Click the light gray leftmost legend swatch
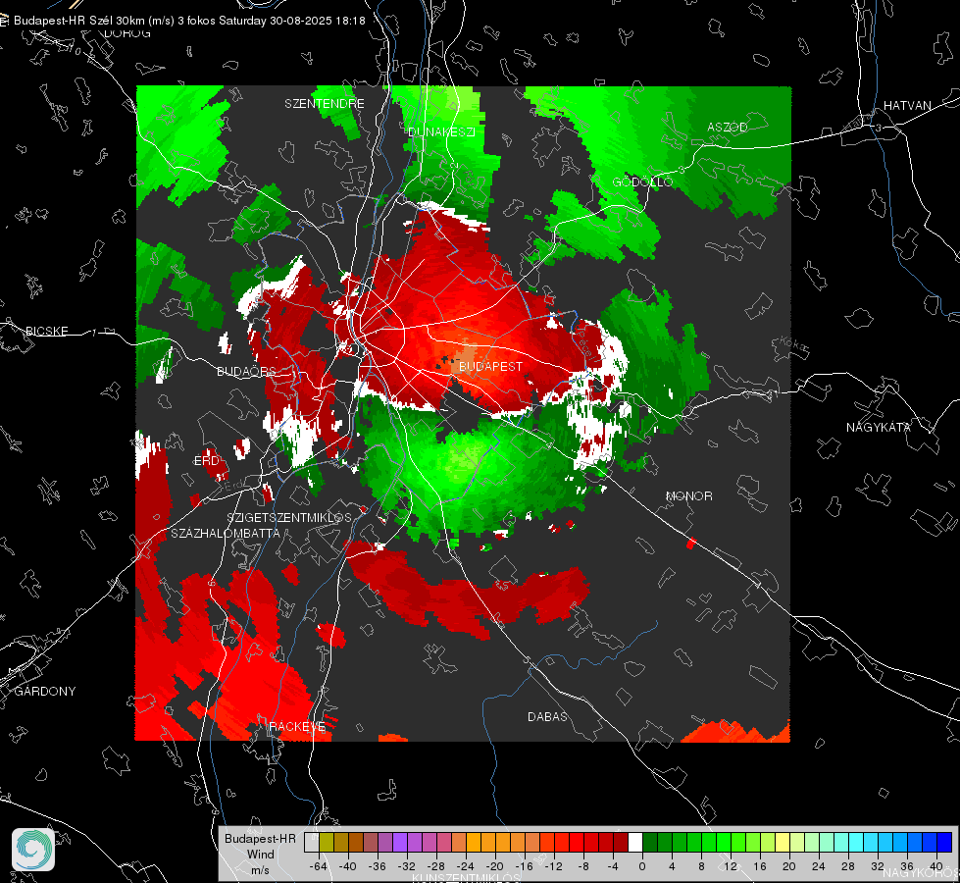Image resolution: width=960 pixels, height=883 pixels. point(312,842)
